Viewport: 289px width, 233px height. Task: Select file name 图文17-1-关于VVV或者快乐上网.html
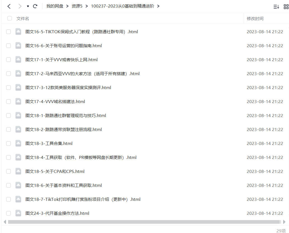(x=62, y=60)
